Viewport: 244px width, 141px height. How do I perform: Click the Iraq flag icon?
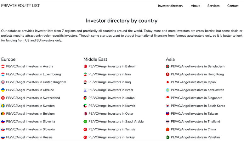85,82
